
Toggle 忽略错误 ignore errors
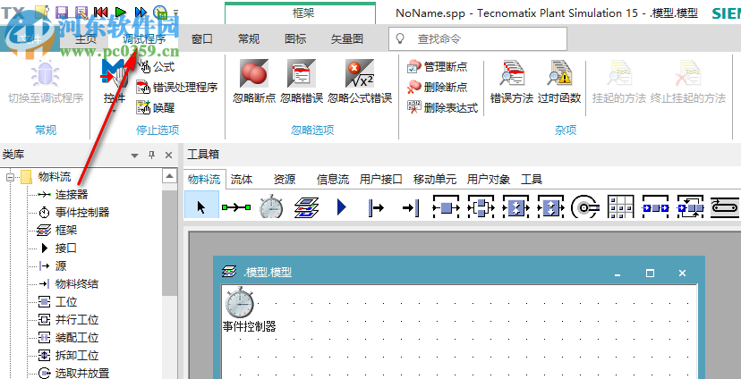click(x=302, y=81)
